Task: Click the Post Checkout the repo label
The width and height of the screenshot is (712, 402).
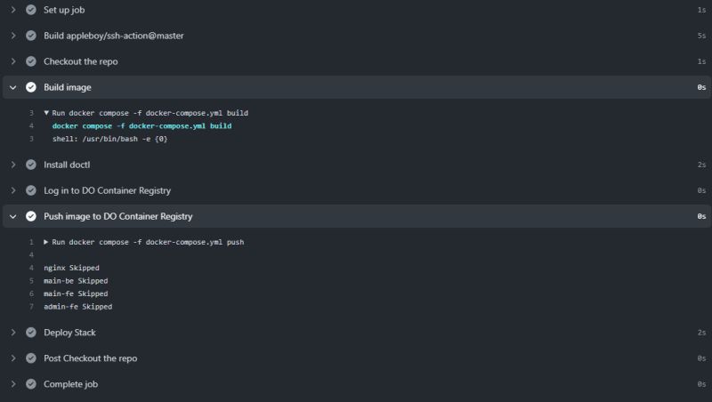Action: 91,358
